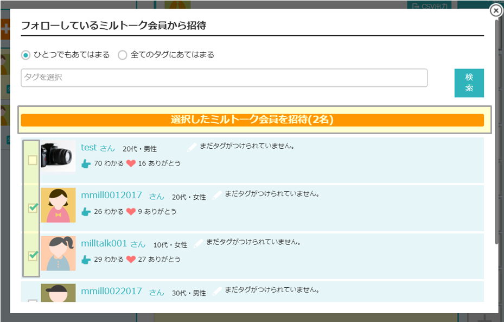Select the 全てのタグにあてはまる radio option
The image size is (504, 322).
click(122, 55)
